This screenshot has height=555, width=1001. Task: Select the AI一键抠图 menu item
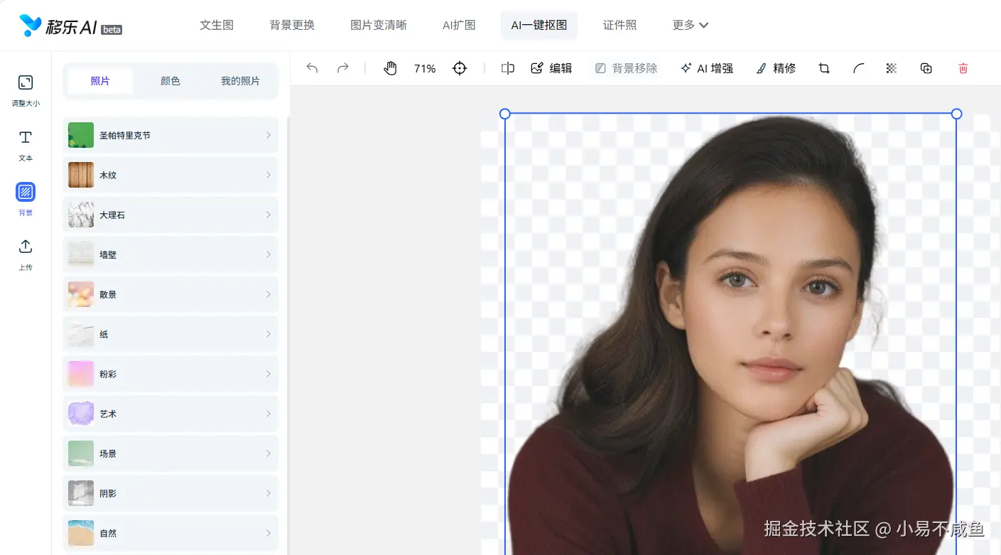coord(539,25)
